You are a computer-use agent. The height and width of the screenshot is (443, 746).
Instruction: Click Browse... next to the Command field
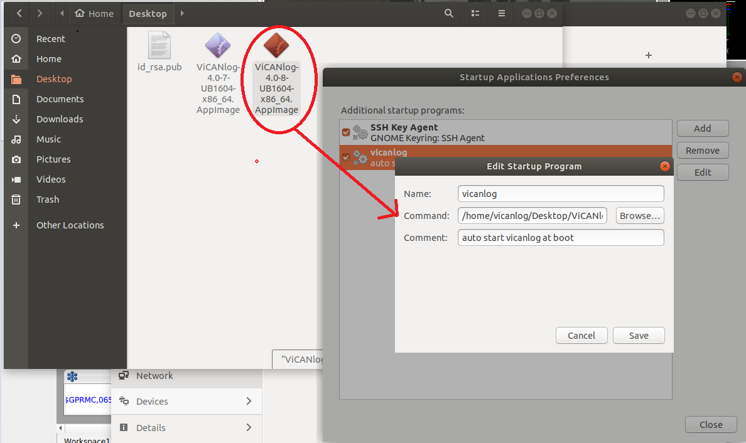click(640, 215)
